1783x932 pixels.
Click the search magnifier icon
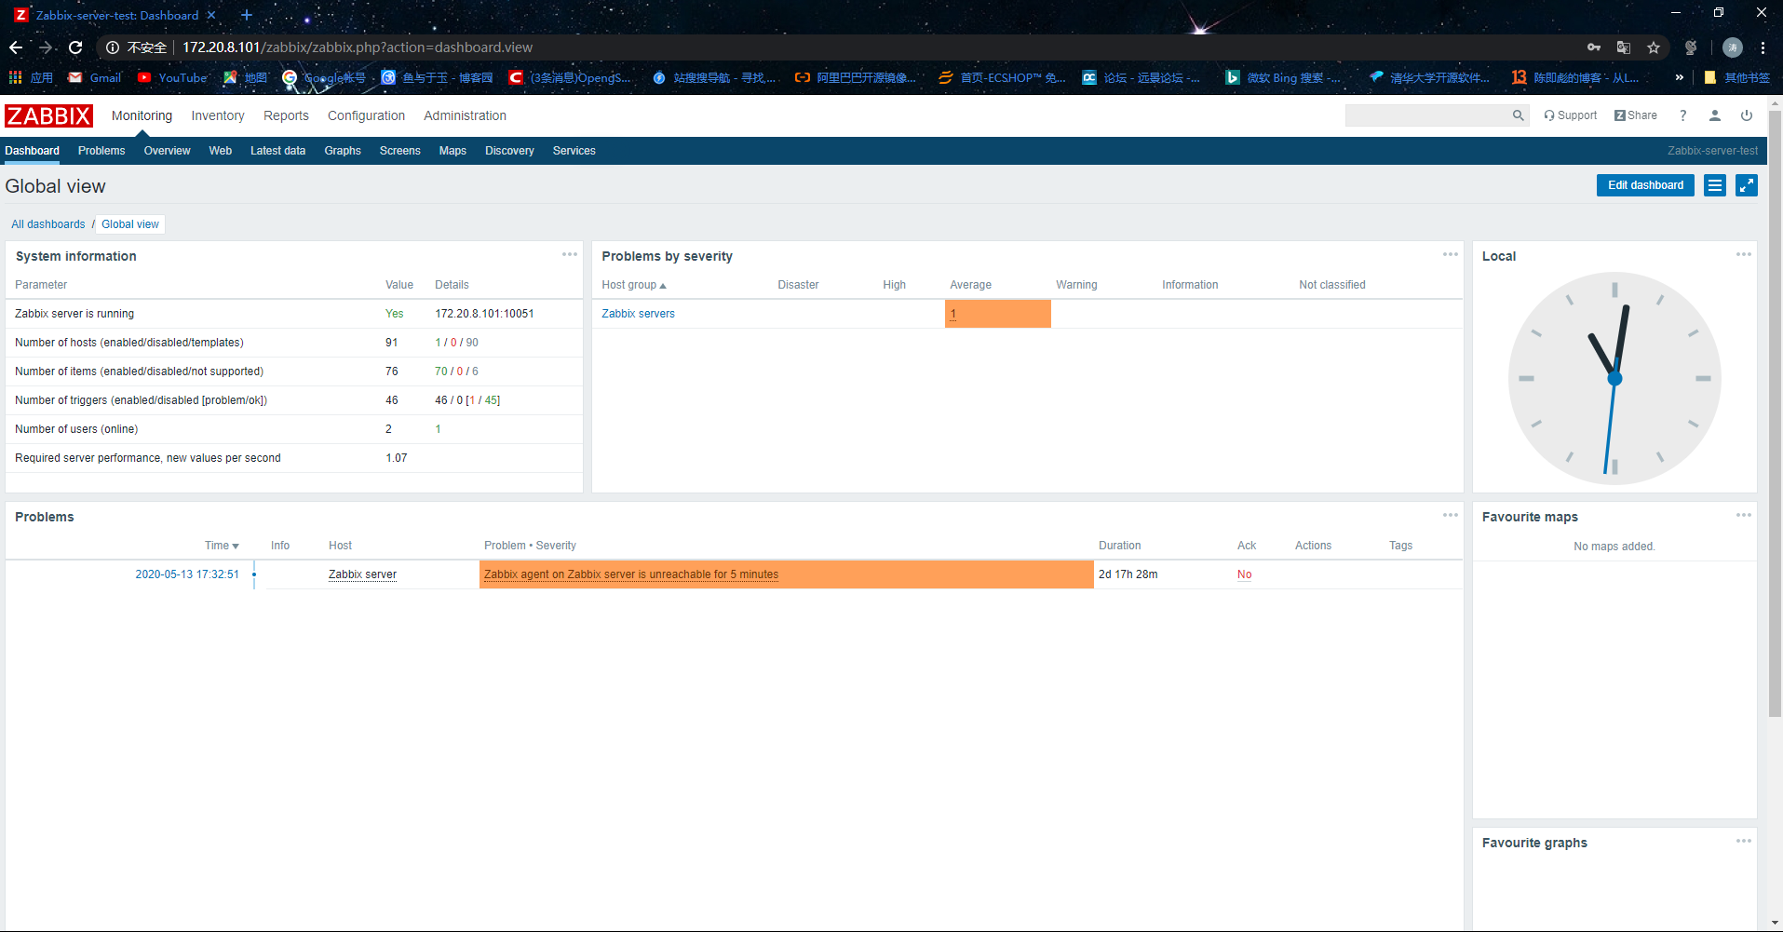[x=1518, y=115]
